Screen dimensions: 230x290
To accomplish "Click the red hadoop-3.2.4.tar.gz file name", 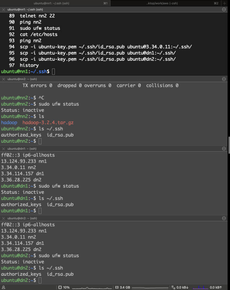I will 48,123.
